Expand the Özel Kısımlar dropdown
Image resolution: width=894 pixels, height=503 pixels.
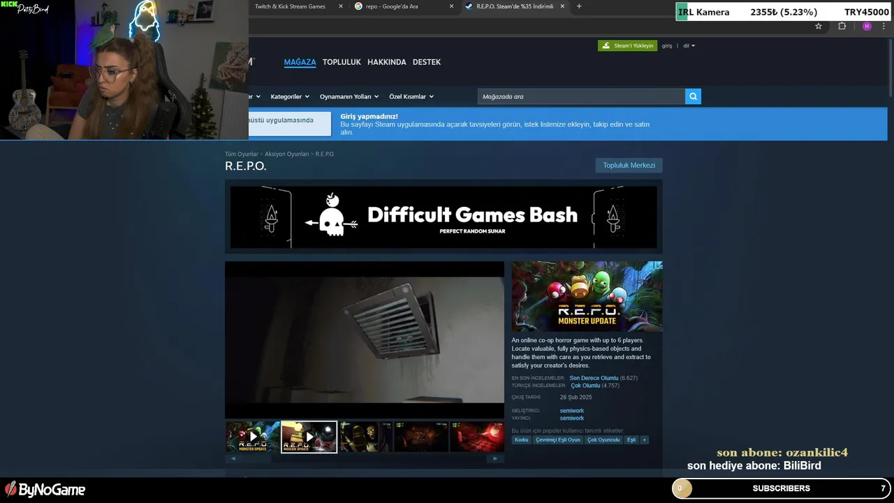(x=411, y=96)
